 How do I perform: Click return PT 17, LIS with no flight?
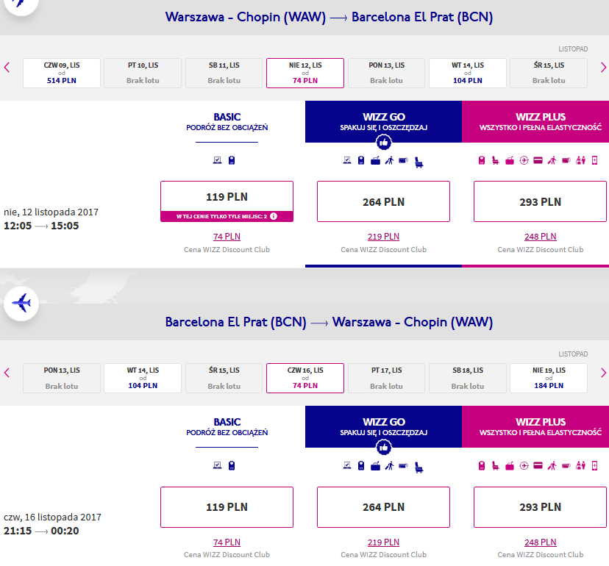tap(386, 378)
